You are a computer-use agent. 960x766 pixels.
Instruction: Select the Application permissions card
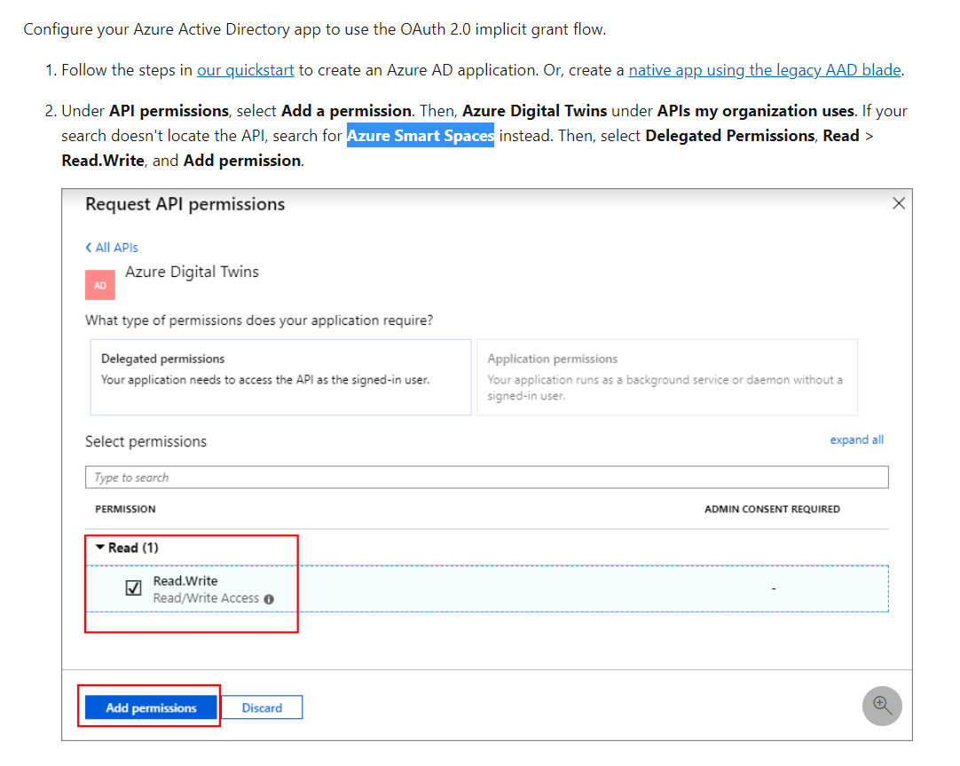point(666,377)
